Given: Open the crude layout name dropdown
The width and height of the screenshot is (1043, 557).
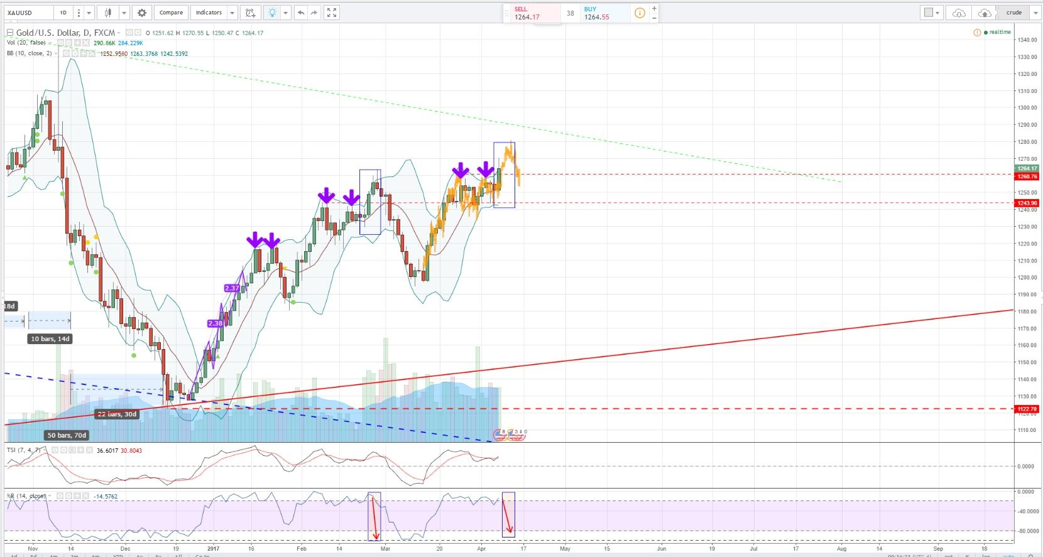Looking at the screenshot, I should 1035,13.
